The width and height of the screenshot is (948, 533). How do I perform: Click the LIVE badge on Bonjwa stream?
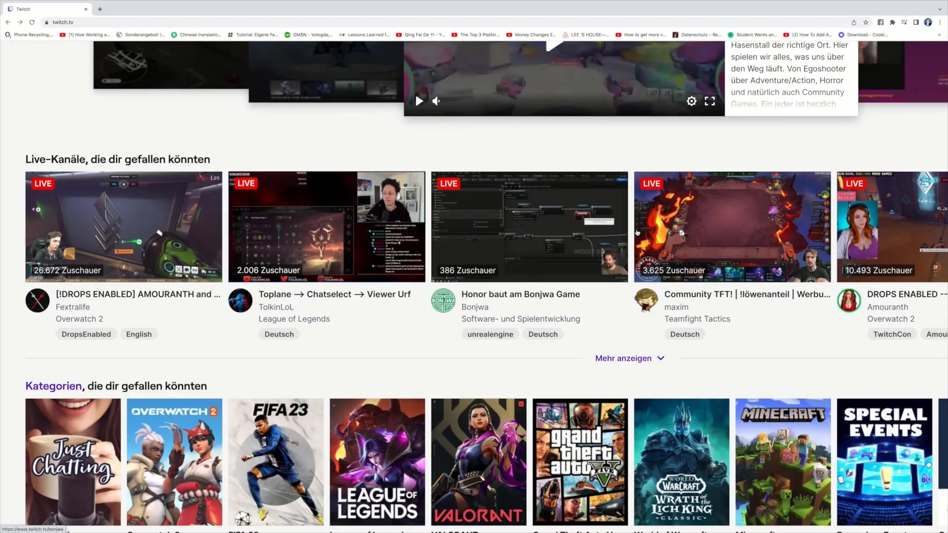click(449, 184)
